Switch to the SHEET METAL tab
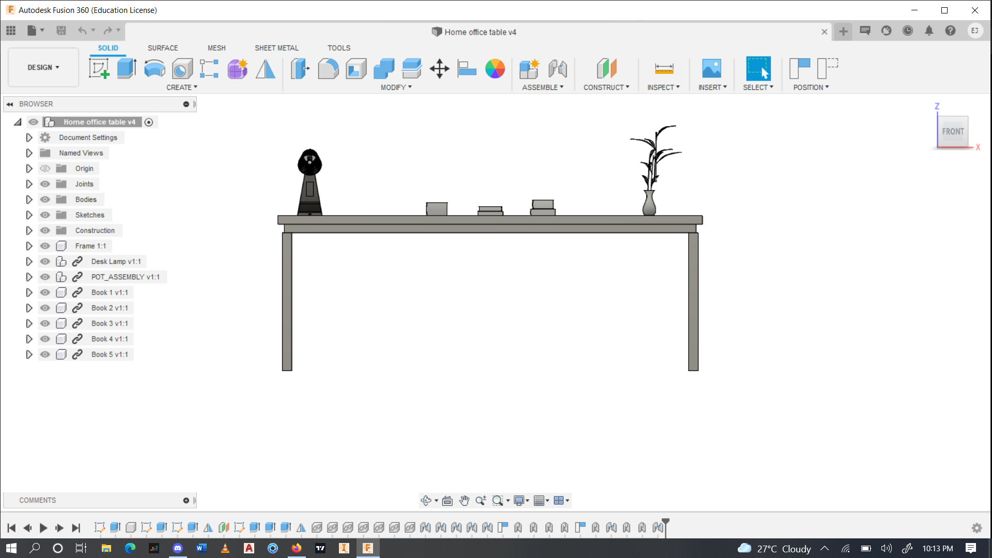992x558 pixels. (x=276, y=48)
